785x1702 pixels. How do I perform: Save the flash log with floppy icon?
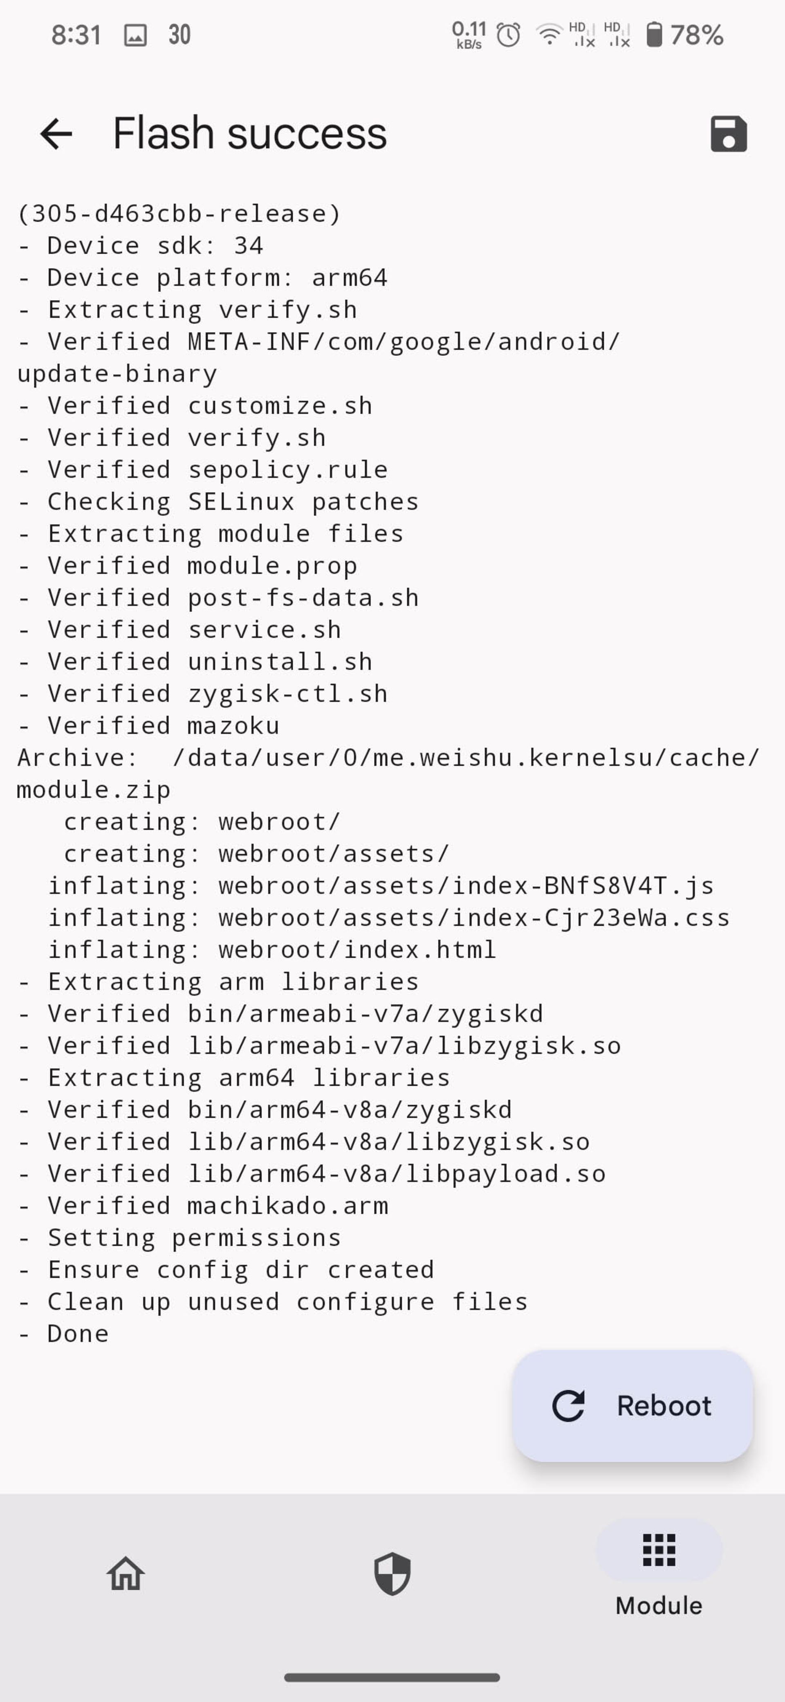coord(728,134)
